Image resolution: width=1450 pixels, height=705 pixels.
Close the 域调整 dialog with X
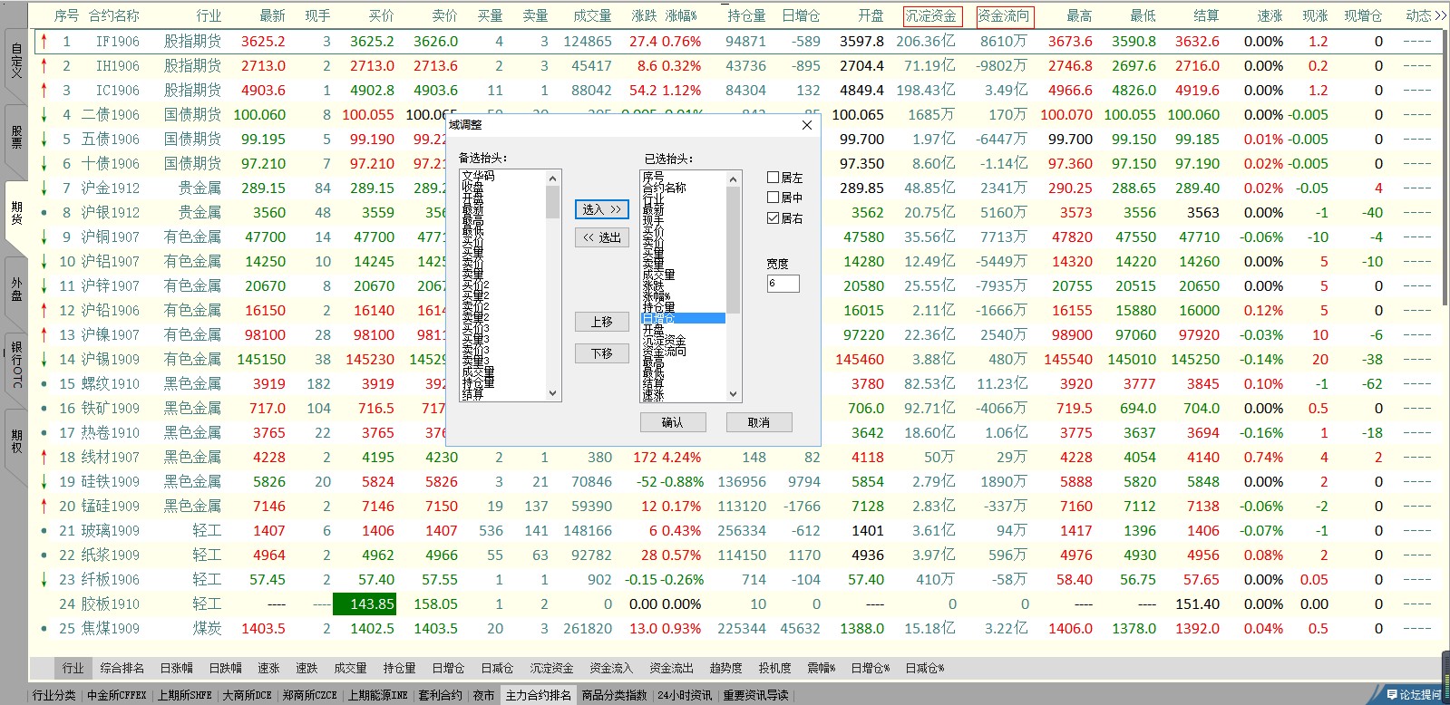pos(806,125)
